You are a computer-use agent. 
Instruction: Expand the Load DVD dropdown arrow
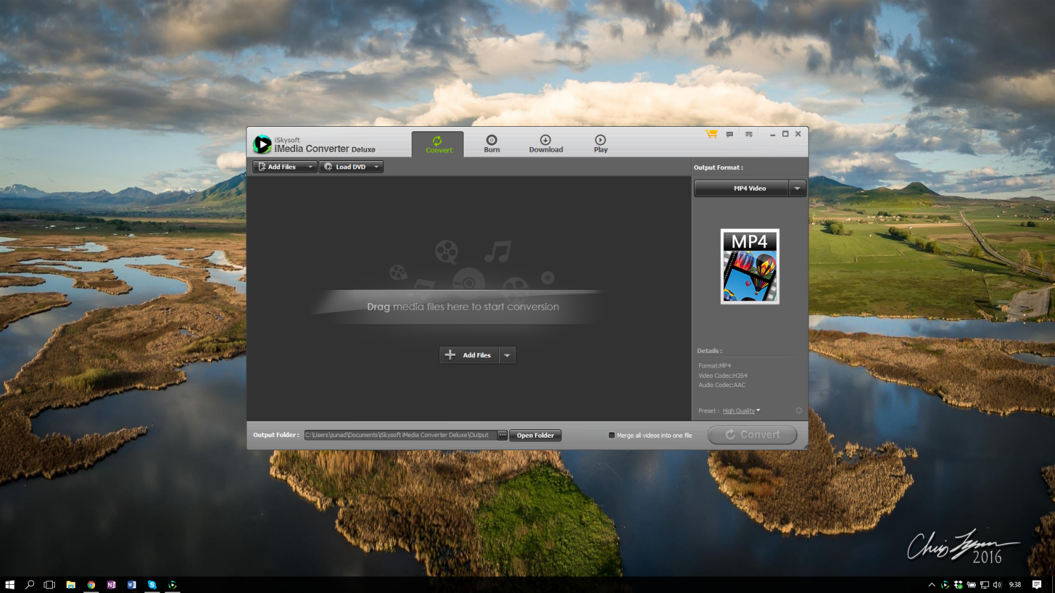(376, 167)
